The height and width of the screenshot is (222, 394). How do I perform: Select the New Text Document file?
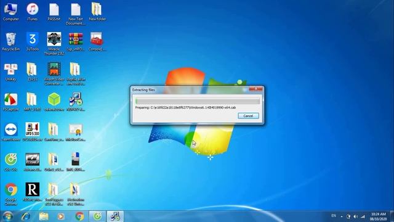pyautogui.click(x=76, y=14)
